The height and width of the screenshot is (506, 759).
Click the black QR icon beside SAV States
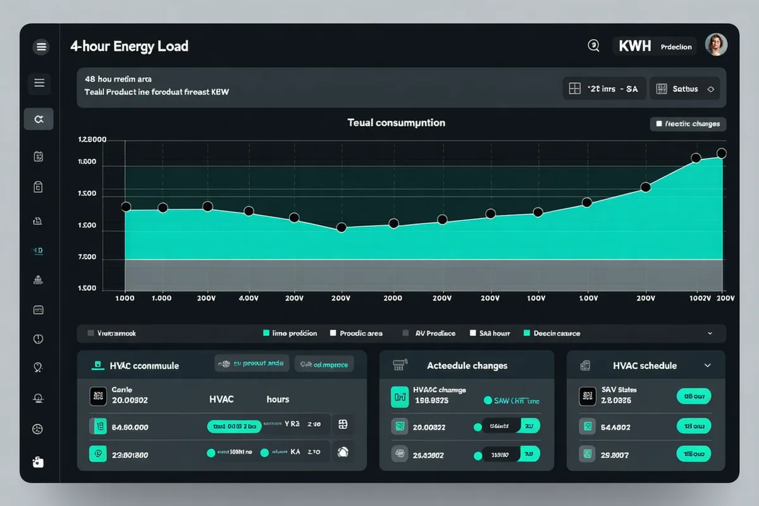[x=588, y=396]
